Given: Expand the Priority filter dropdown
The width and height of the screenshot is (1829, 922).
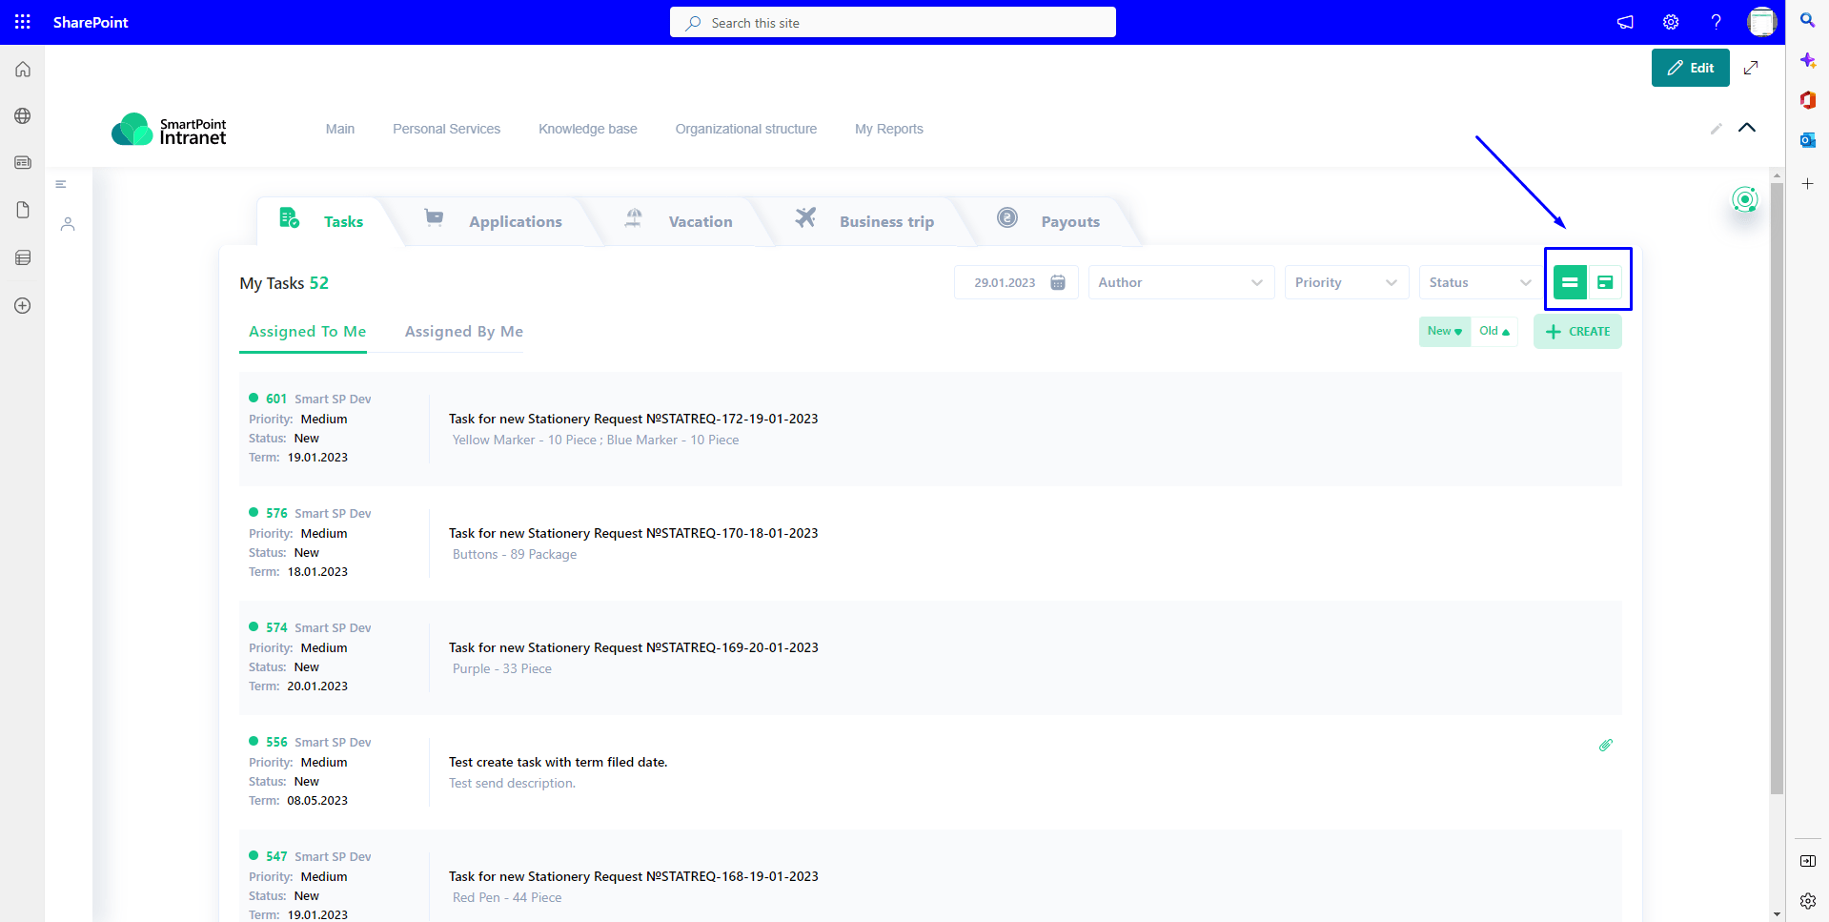Looking at the screenshot, I should pos(1346,282).
